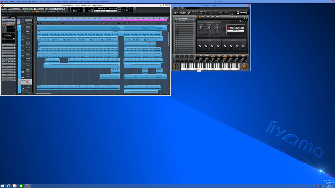Click the add track plus icon in the track list header
The width and height of the screenshot is (335, 188).
pos(30,18)
